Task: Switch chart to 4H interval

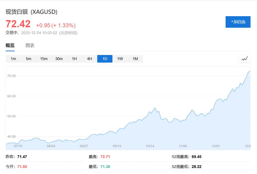Action: 90,59
